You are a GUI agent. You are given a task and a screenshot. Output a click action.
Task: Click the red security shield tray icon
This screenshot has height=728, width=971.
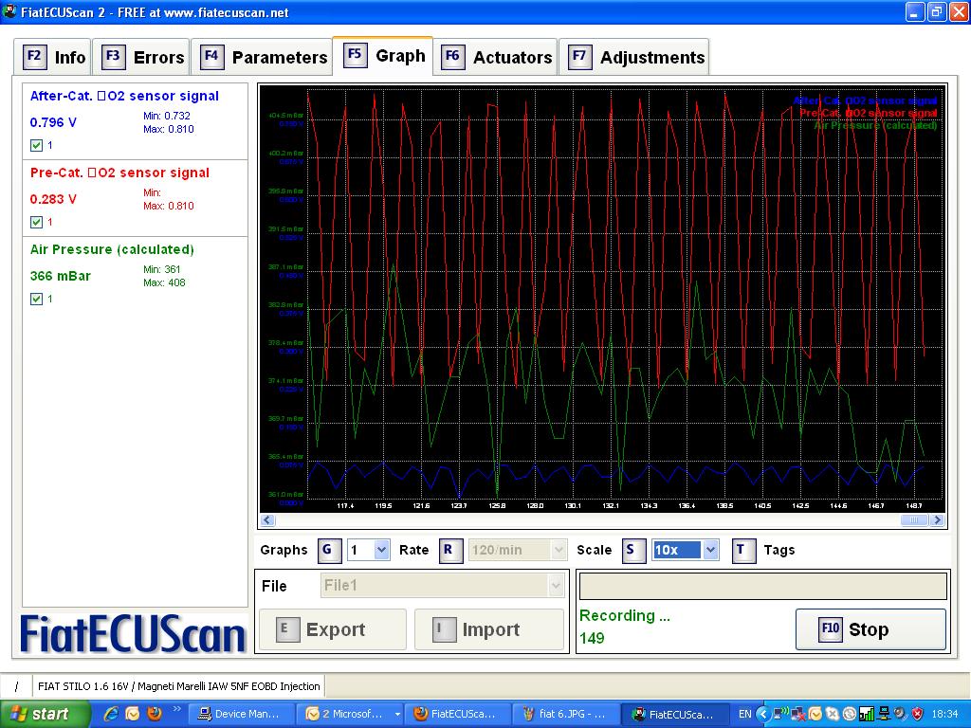tap(918, 714)
